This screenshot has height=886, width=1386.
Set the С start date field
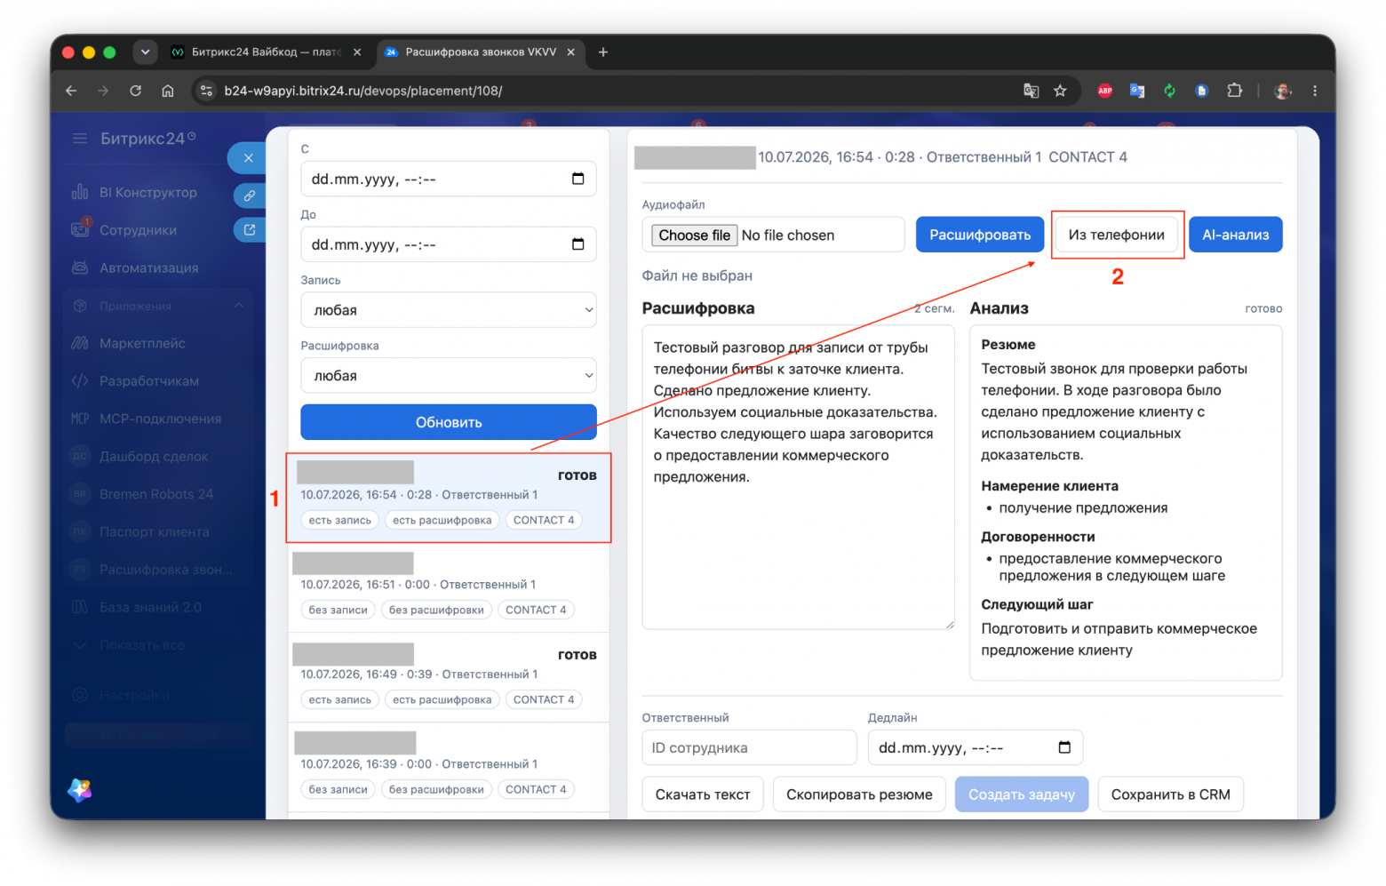pyautogui.click(x=448, y=179)
